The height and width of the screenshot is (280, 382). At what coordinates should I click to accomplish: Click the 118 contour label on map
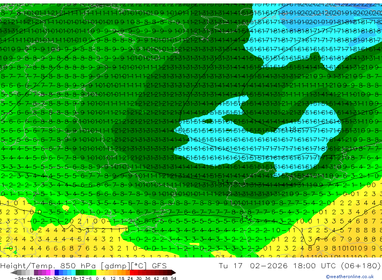290,128
